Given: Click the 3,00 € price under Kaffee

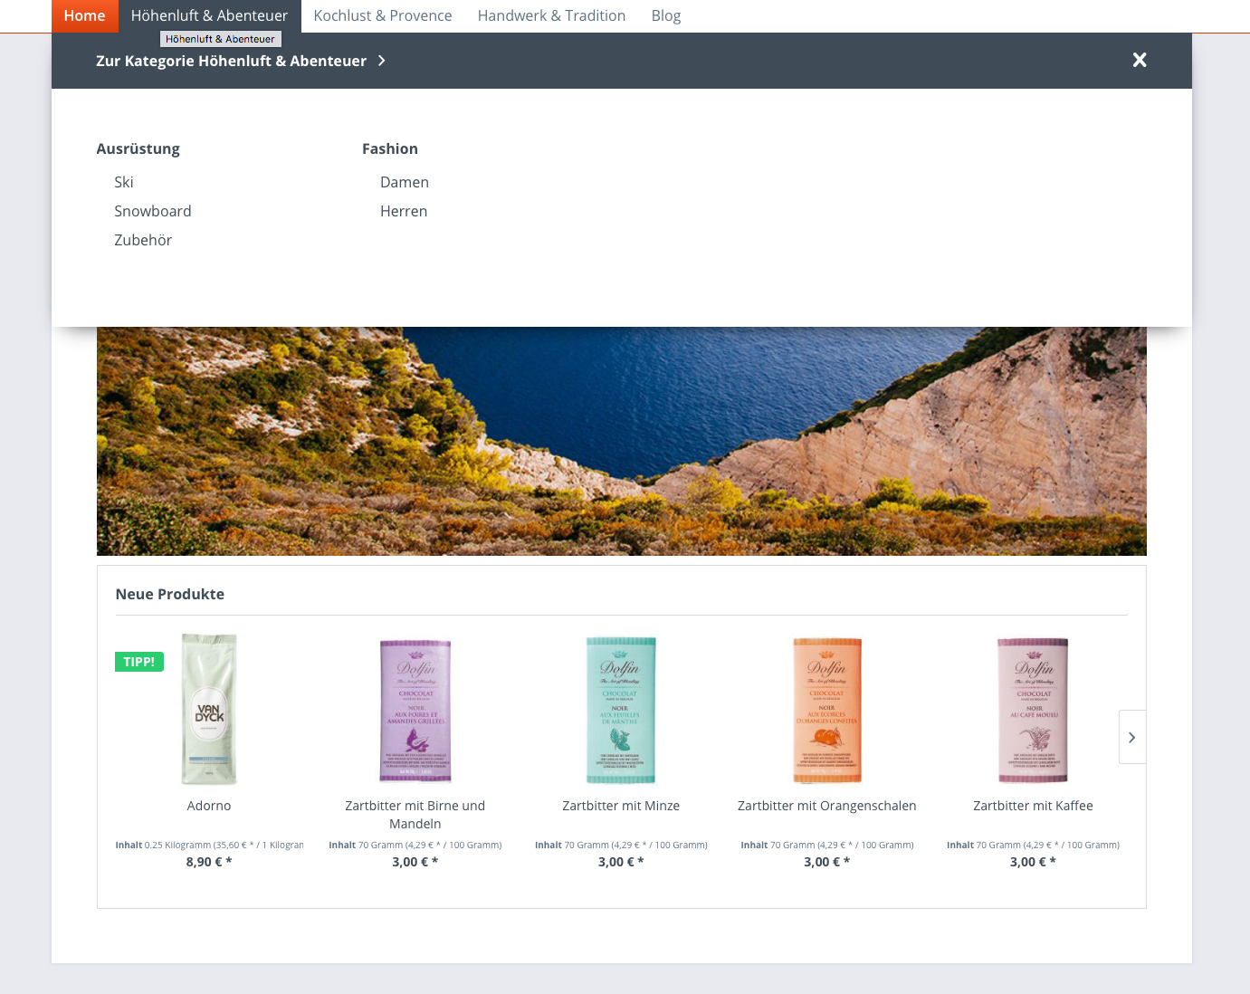Looking at the screenshot, I should [x=1033, y=862].
